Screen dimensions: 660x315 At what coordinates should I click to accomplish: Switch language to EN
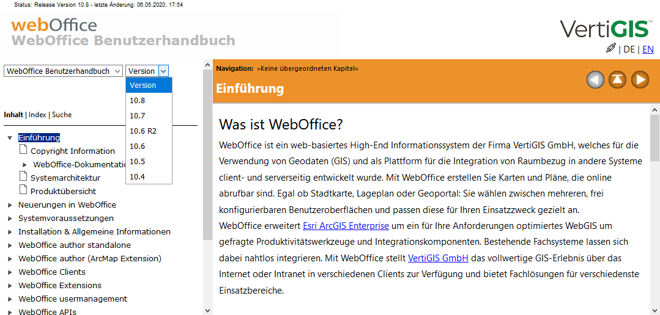point(648,49)
